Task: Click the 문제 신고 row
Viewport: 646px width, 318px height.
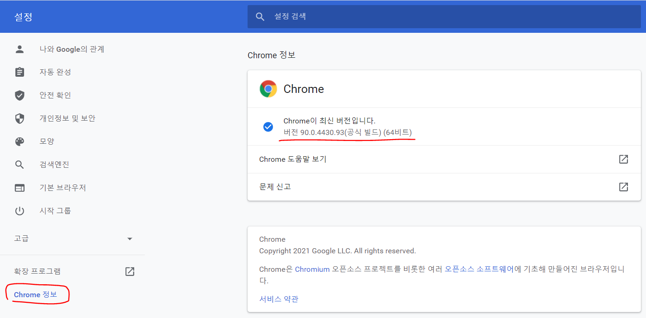Action: (444, 187)
